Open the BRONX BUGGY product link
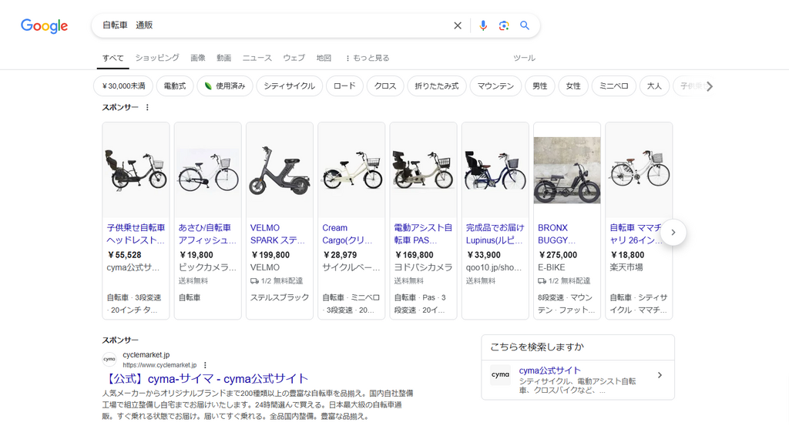789x436 pixels. [556, 234]
